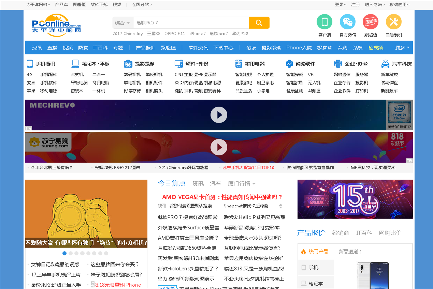Click the 软件下载 top bar link
433x289 pixels.
[x=99, y=5]
